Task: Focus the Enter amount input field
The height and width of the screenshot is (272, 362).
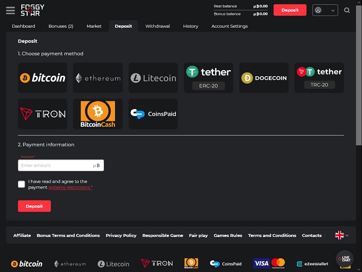Action: [x=56, y=166]
